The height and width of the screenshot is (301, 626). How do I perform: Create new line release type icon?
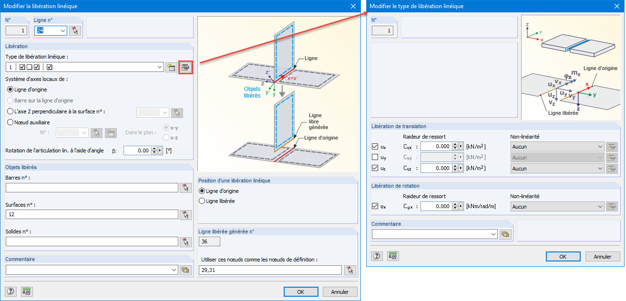[171, 67]
